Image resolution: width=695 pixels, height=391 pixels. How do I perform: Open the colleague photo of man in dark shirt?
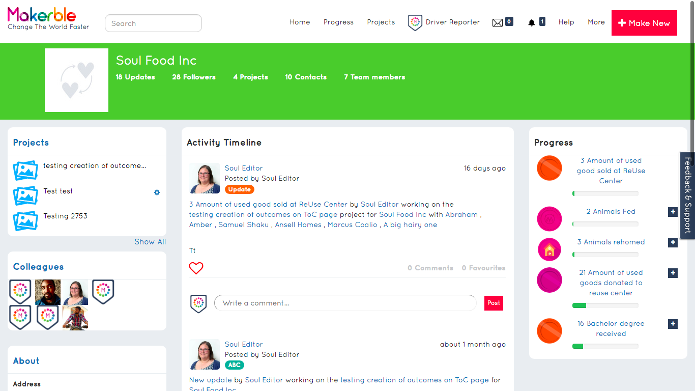tap(48, 292)
